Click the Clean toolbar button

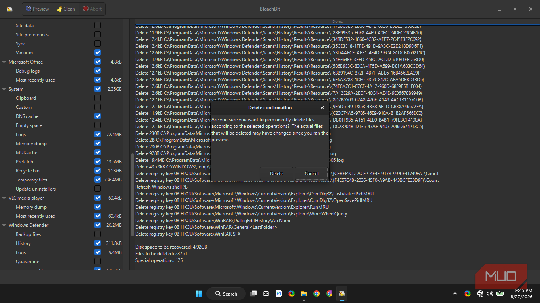click(x=66, y=9)
